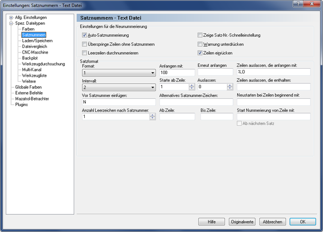
Task: Collapse the Spez. Dateitypen tree node
Action: pyautogui.click(x=11, y=24)
